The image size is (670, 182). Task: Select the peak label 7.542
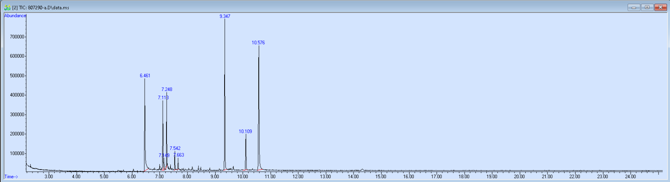[175, 149]
